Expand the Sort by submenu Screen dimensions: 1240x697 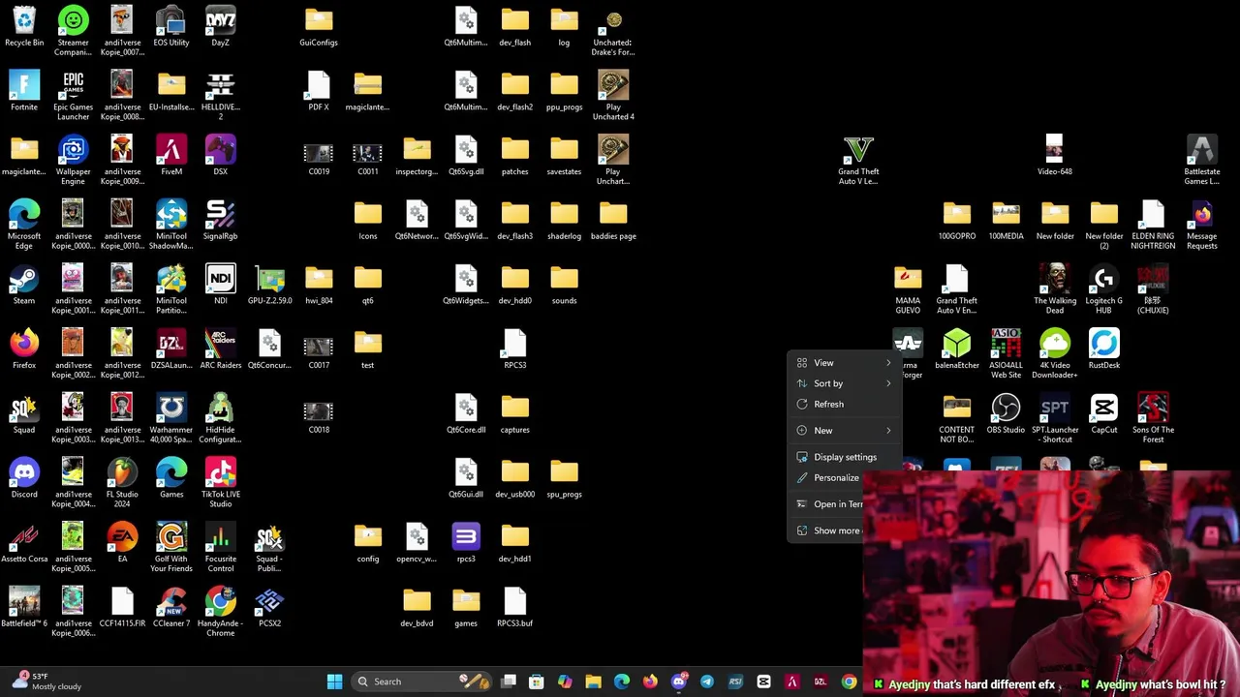pyautogui.click(x=844, y=383)
